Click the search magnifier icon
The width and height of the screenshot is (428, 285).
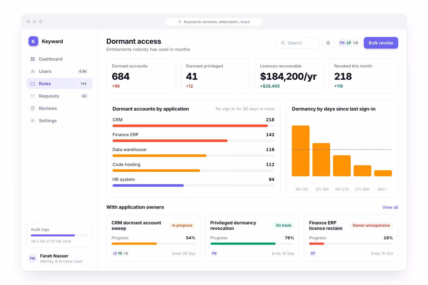[283, 43]
